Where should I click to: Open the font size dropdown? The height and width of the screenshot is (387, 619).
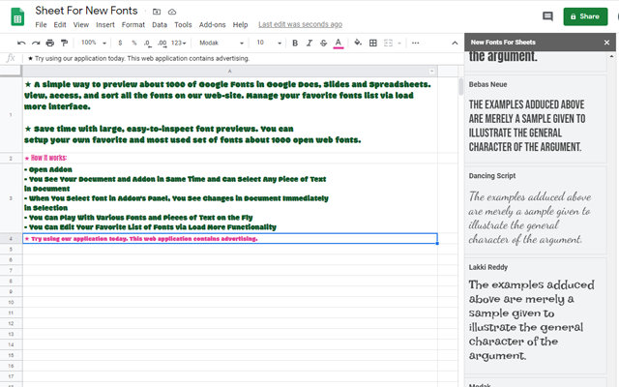pos(269,43)
